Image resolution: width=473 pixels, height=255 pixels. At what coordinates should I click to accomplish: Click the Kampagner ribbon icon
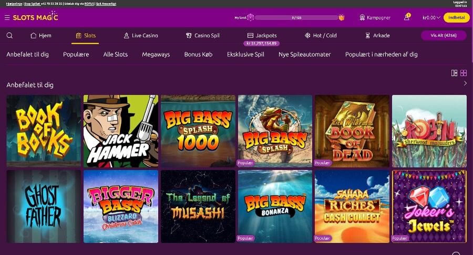[x=362, y=17]
